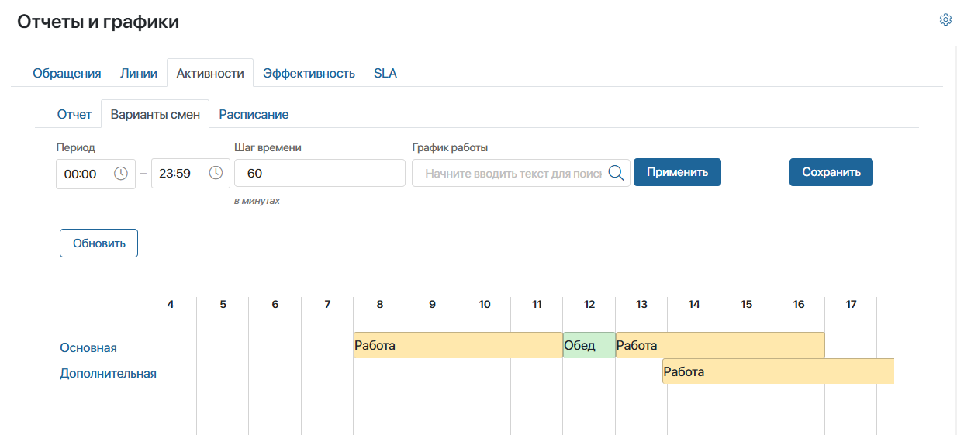Click the Обновить button
Viewport: 957px width, 435px height.
(98, 243)
